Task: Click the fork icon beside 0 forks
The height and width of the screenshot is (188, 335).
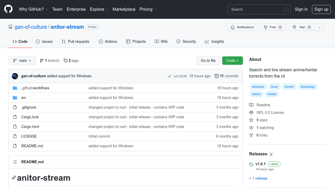Action: (x=251, y=135)
